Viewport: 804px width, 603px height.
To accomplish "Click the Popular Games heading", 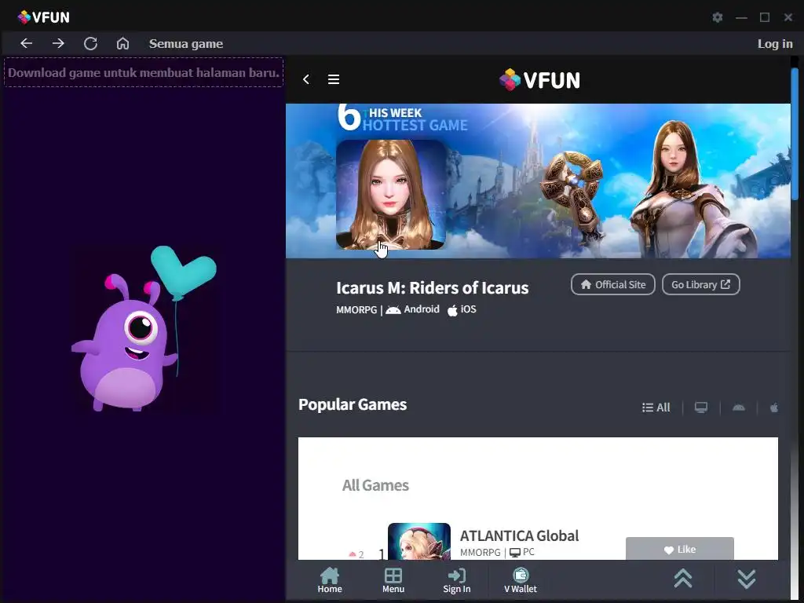I will (353, 404).
